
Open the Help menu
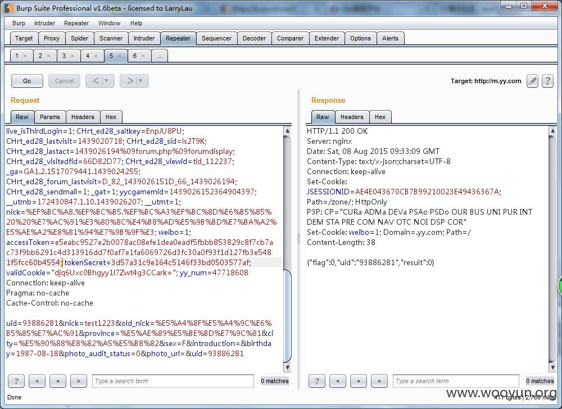[136, 23]
